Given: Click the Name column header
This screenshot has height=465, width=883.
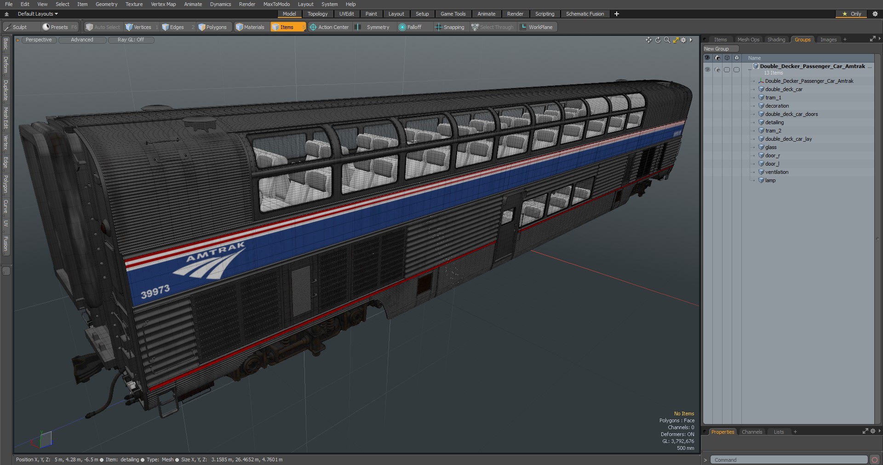Looking at the screenshot, I should (x=754, y=58).
